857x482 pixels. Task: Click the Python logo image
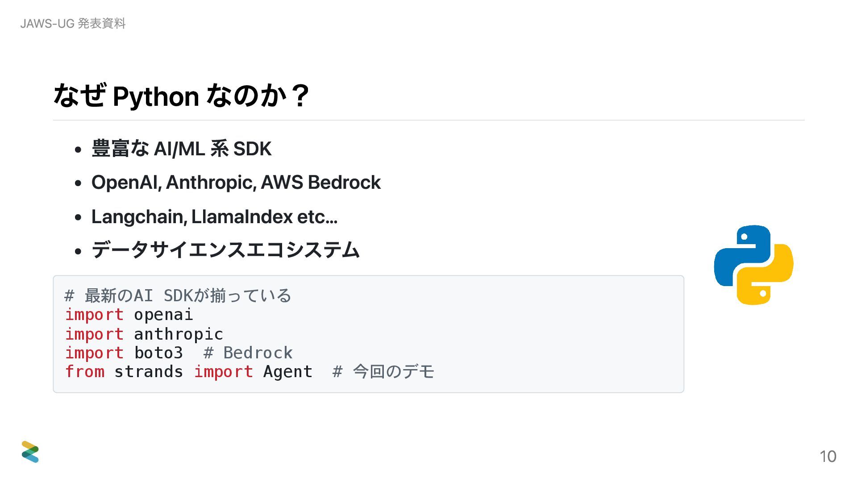point(753,265)
